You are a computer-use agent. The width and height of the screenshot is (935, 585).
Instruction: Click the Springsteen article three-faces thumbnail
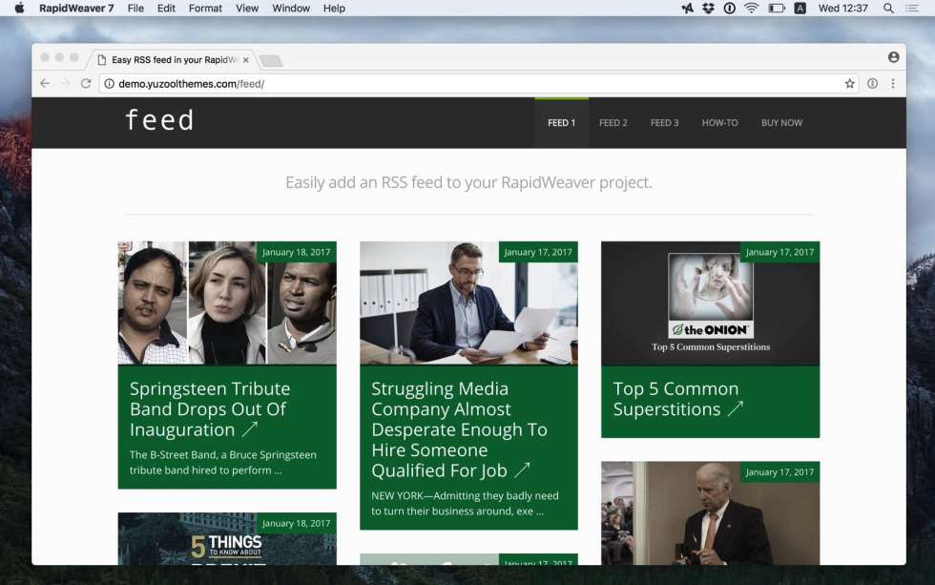227,303
